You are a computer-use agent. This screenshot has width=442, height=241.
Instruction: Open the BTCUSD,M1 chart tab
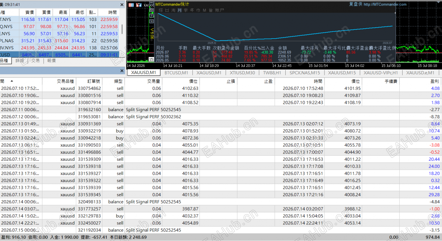pos(176,72)
